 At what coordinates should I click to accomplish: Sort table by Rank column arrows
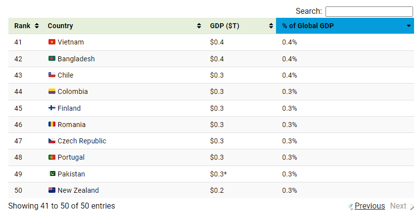click(37, 26)
